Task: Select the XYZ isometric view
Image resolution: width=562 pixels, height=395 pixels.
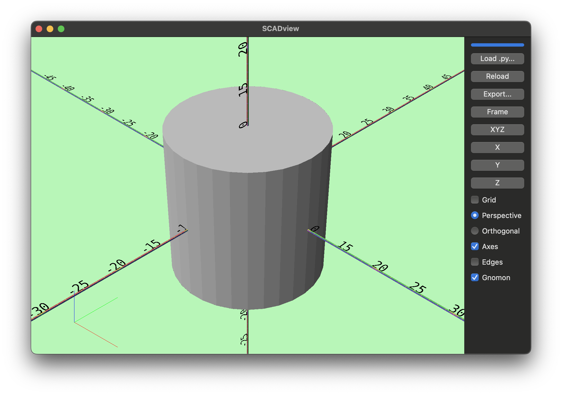Action: [497, 130]
